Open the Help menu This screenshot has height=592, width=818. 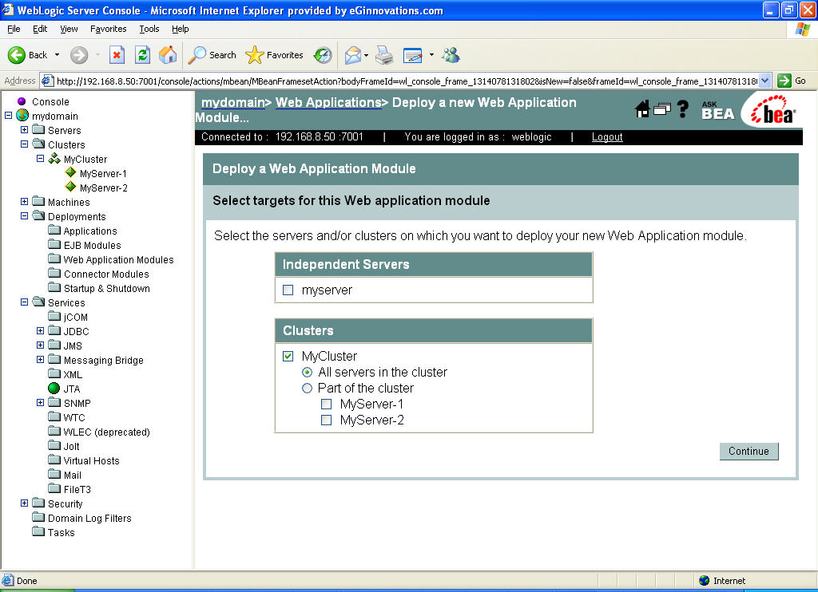tap(180, 29)
